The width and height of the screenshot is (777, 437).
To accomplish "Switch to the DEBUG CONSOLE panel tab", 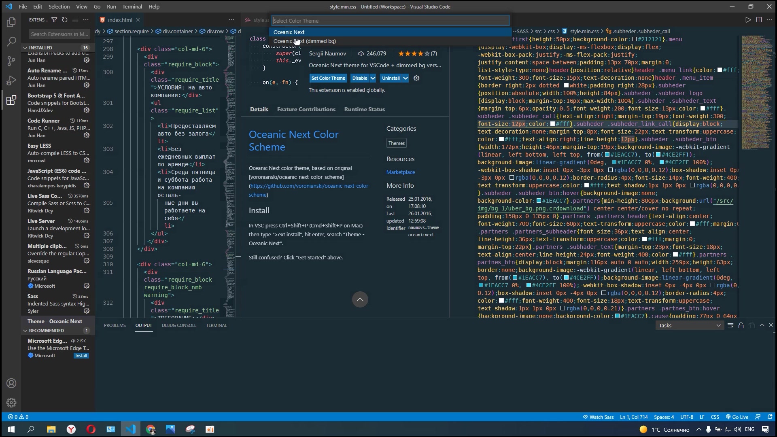I will pos(179,325).
